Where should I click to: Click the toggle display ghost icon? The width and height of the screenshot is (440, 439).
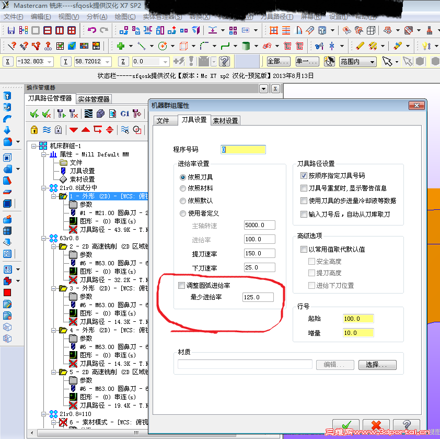[58, 130]
